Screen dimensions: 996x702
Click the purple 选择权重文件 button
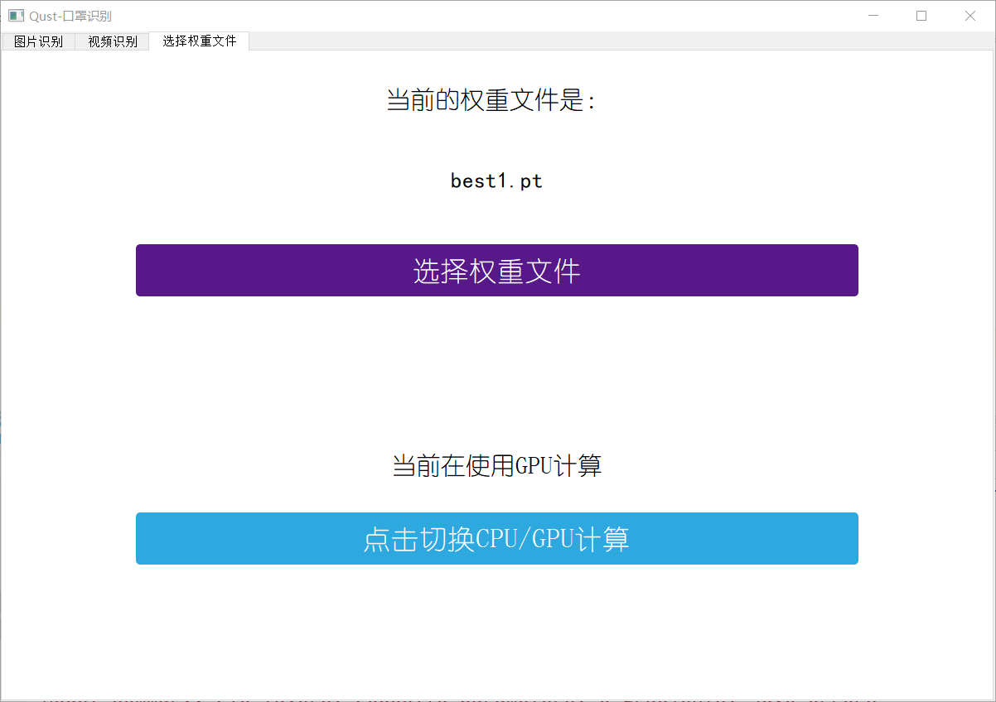click(497, 270)
